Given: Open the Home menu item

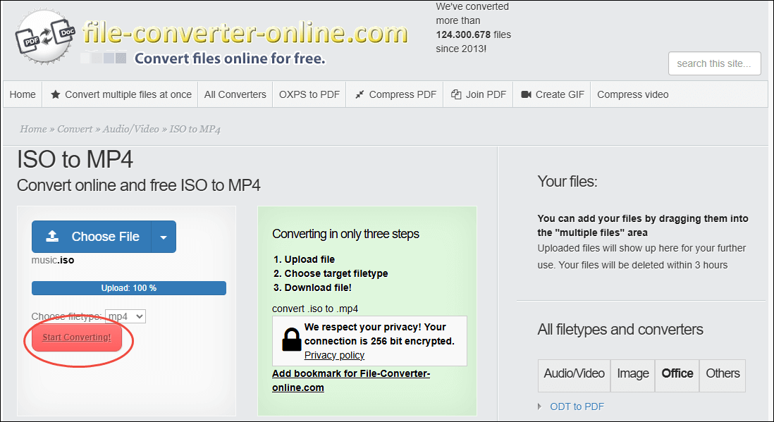Looking at the screenshot, I should tap(23, 94).
